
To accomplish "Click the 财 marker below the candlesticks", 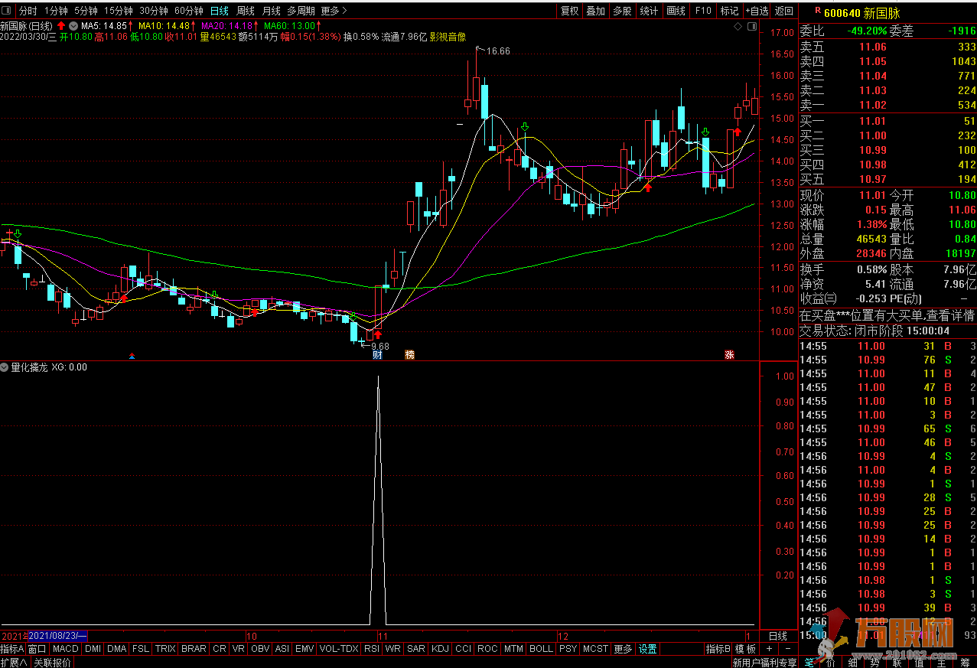I will (377, 355).
